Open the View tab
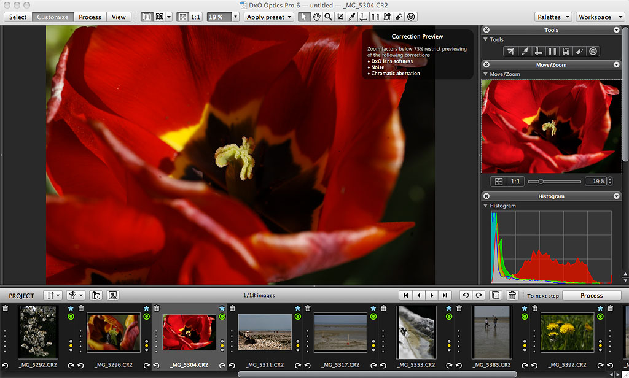The height and width of the screenshot is (378, 629). [119, 17]
